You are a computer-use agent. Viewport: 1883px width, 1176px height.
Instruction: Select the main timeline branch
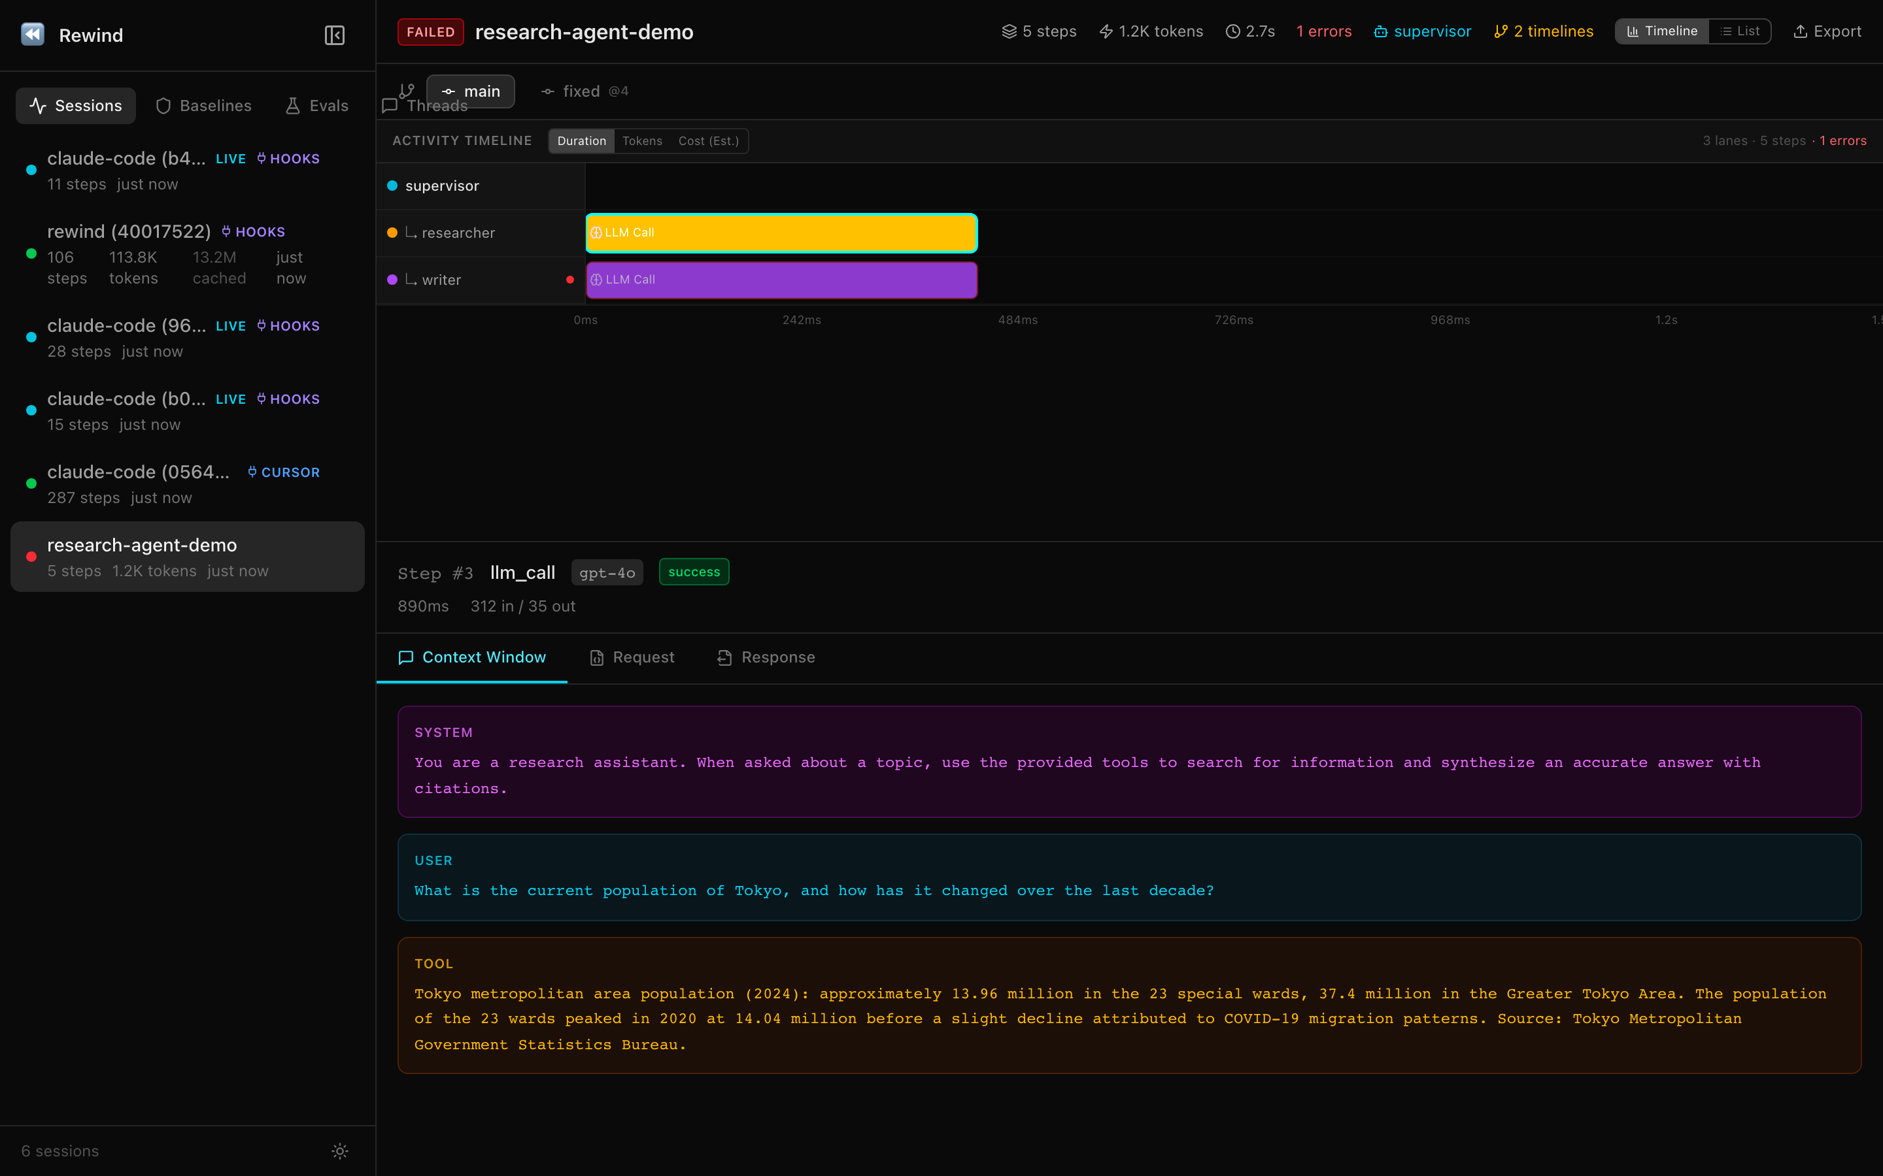point(471,91)
